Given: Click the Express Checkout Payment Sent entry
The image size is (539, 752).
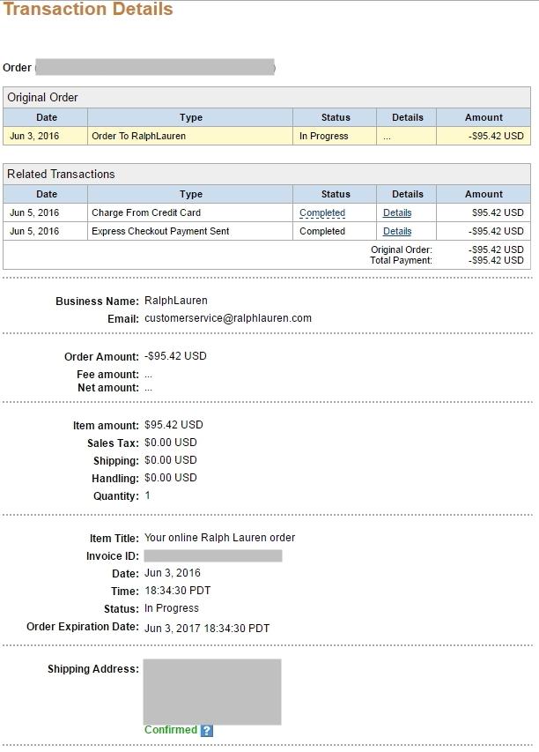Looking at the screenshot, I should pos(160,232).
